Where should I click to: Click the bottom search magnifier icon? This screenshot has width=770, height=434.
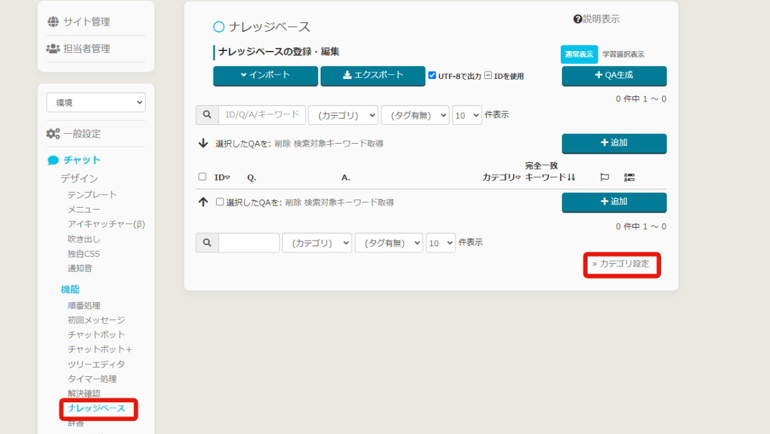(207, 242)
